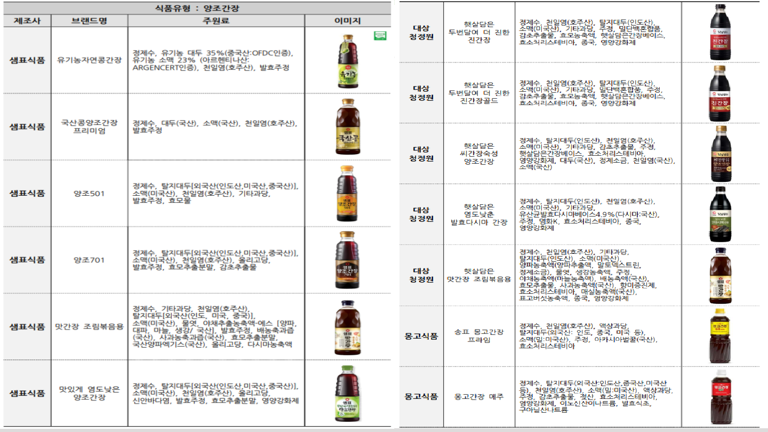Click the 맛있게 염도낮은 양조간장 green-cap bottle
The height and width of the screenshot is (432, 768).
click(347, 394)
